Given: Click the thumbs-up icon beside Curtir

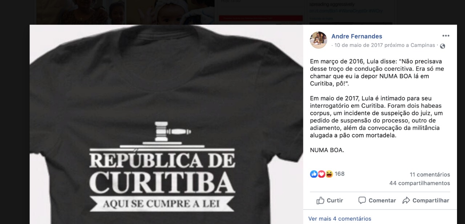Looking at the screenshot, I should point(320,200).
